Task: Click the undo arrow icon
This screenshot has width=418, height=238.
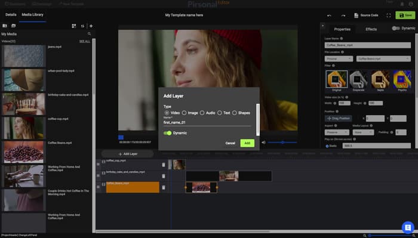Action: [329, 16]
